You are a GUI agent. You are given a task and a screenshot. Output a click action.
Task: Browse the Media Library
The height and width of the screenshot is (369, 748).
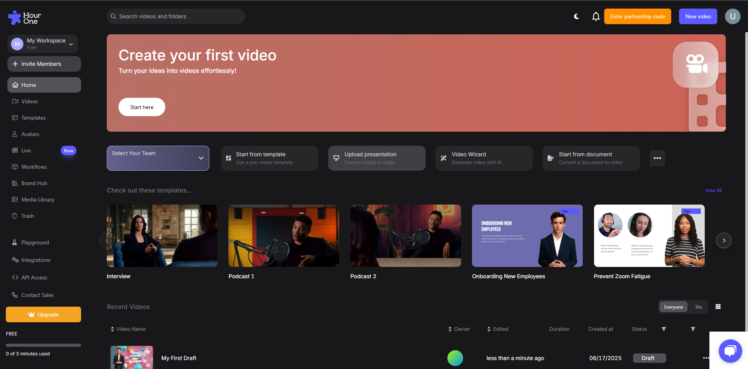click(37, 200)
